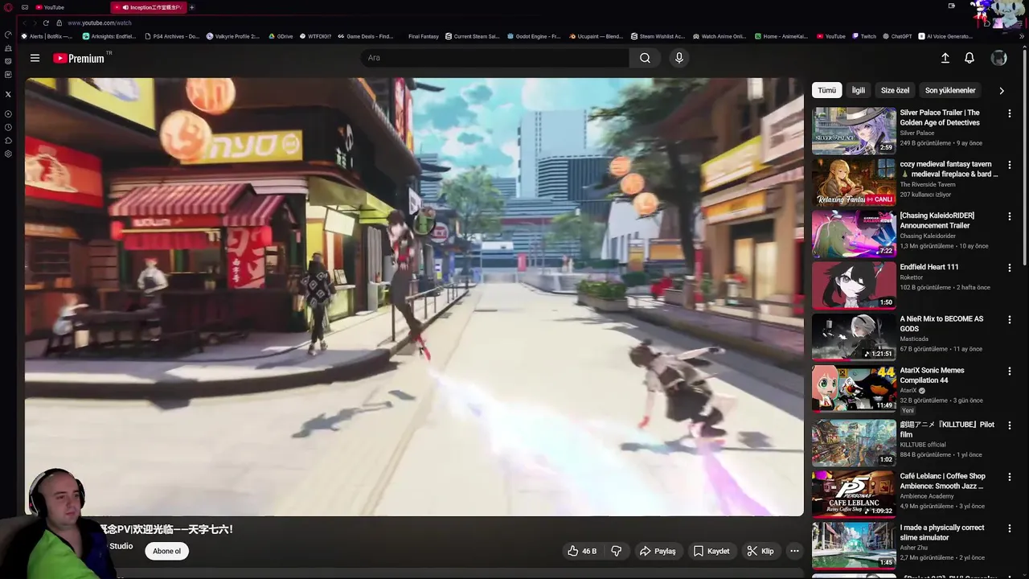Reload the page with browser refresh icon
Screen dimensions: 1029x579
[46, 23]
